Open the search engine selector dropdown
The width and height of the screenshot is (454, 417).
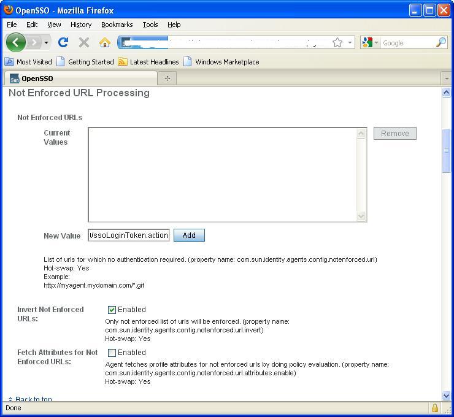pyautogui.click(x=377, y=42)
